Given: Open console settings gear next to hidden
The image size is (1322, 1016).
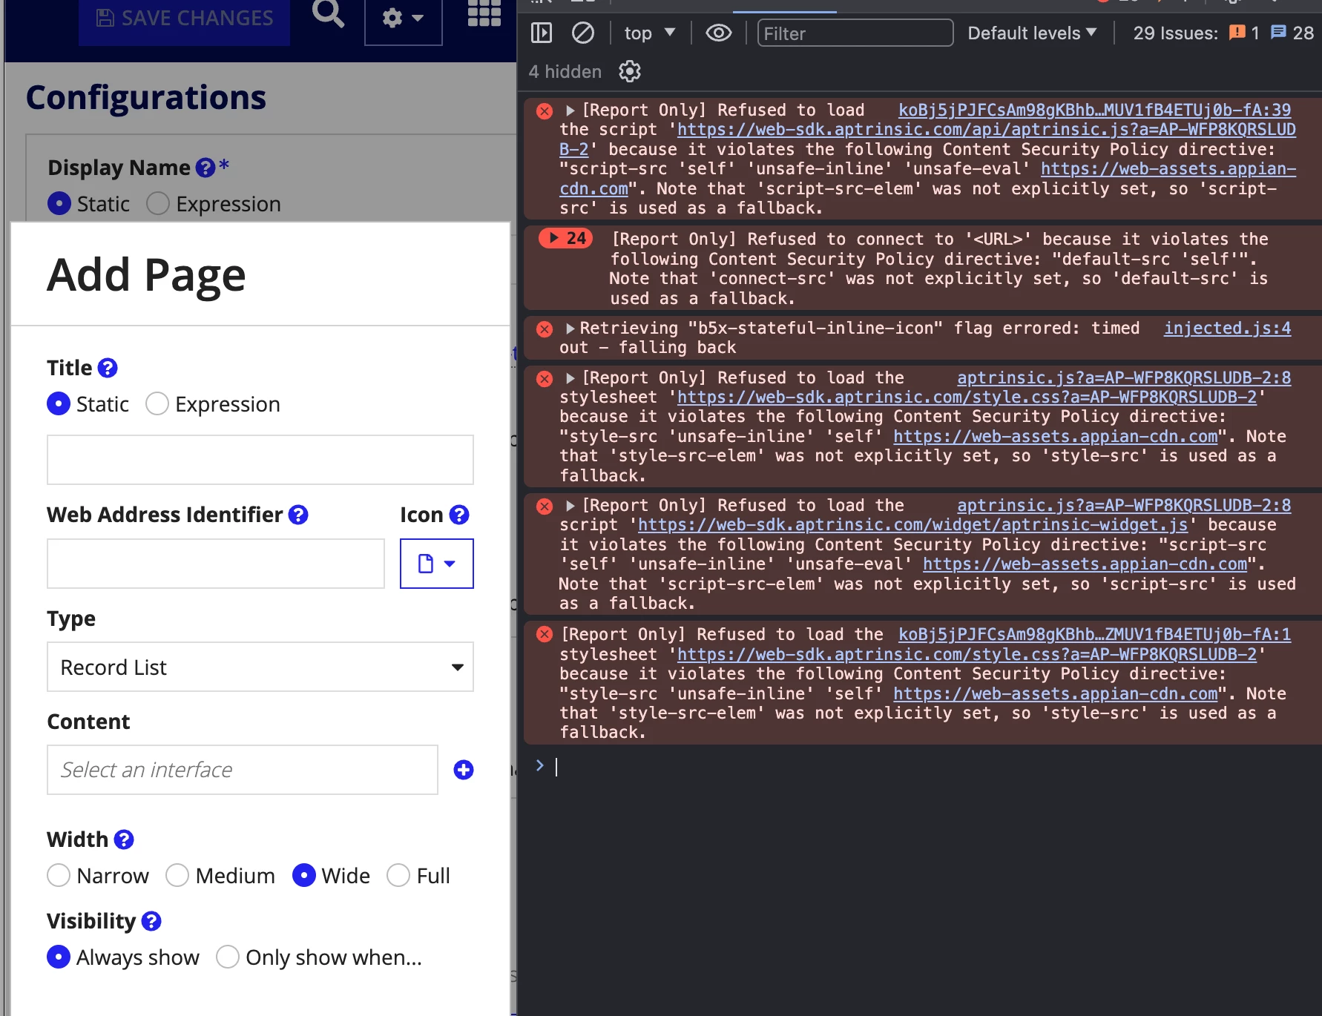Looking at the screenshot, I should point(630,71).
